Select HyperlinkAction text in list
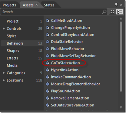Screen dimensions: 126x113 pyautogui.click(x=65, y=70)
